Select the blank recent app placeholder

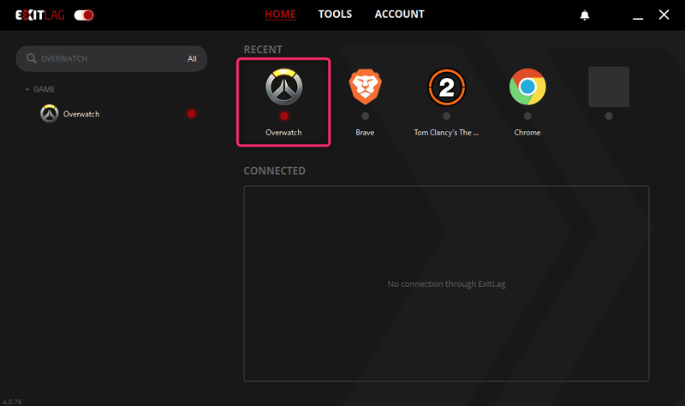(x=609, y=87)
